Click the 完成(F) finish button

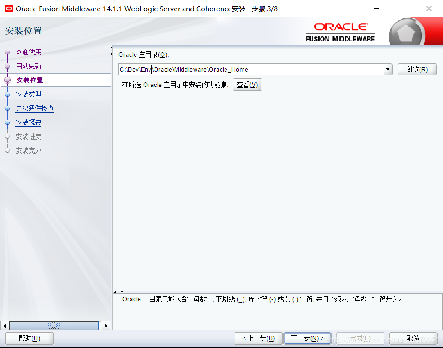pyautogui.click(x=360, y=338)
